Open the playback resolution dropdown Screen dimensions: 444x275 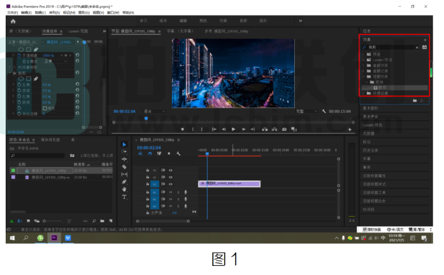pyautogui.click(x=307, y=111)
